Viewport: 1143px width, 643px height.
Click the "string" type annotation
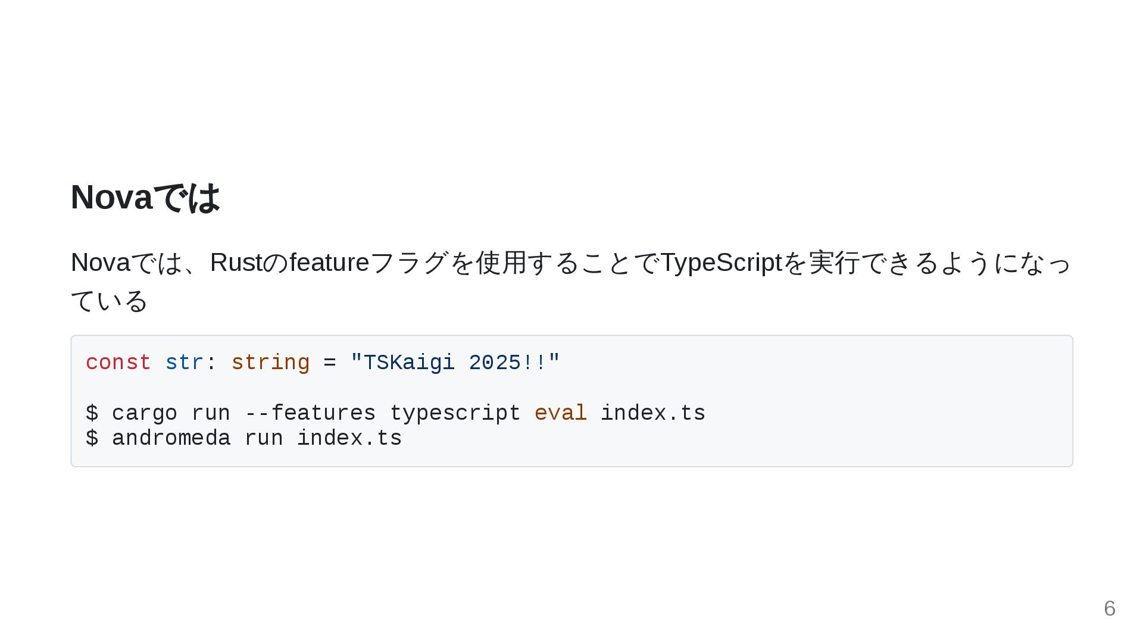click(270, 363)
